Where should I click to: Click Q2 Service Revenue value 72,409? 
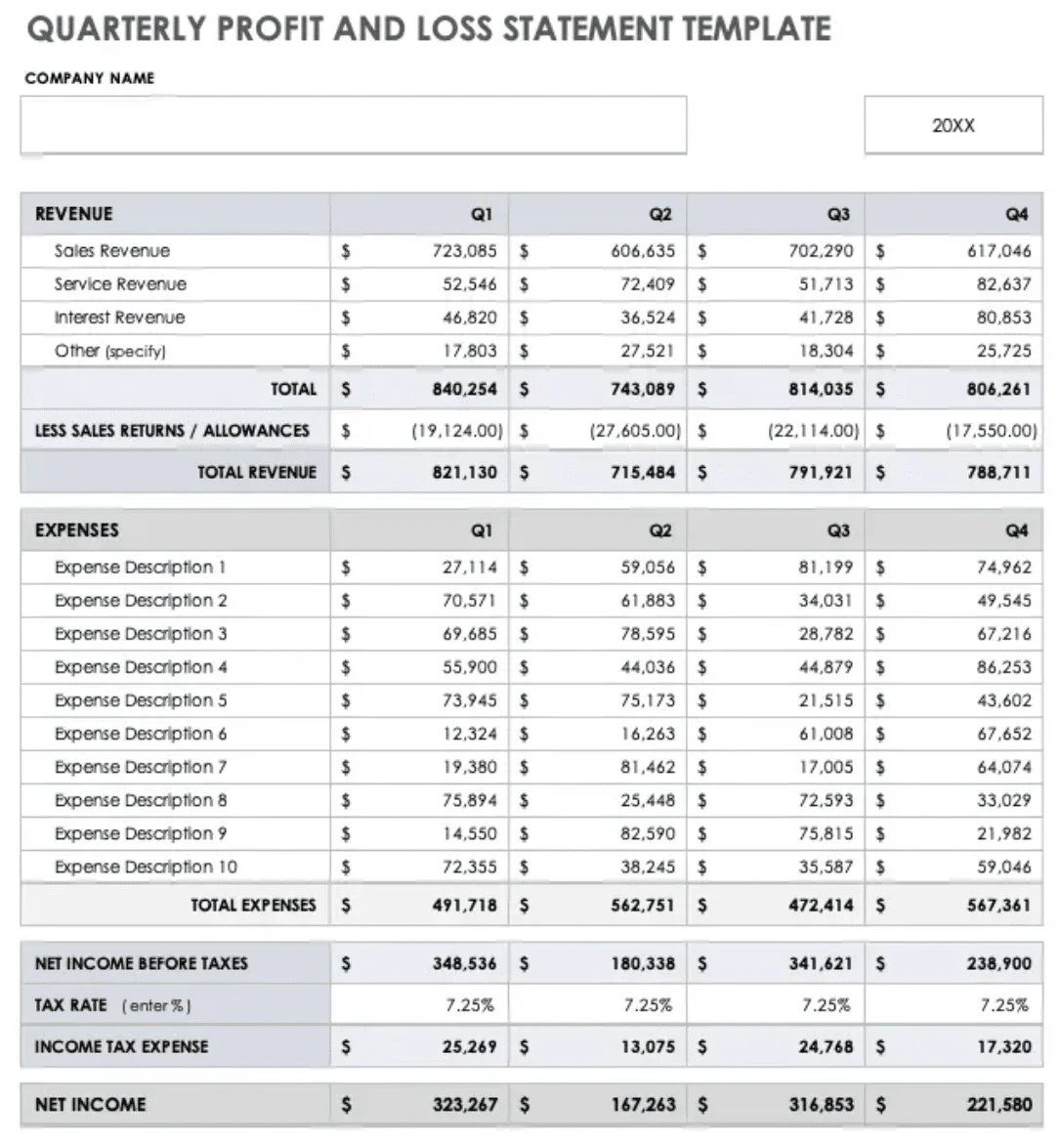[x=597, y=284]
